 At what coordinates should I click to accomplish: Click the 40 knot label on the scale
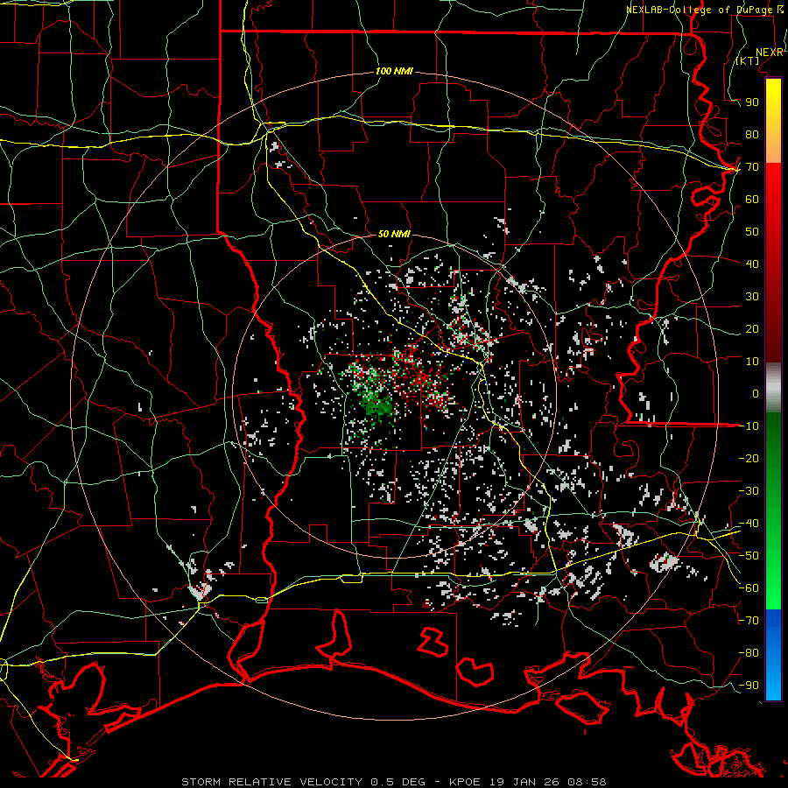coord(752,264)
